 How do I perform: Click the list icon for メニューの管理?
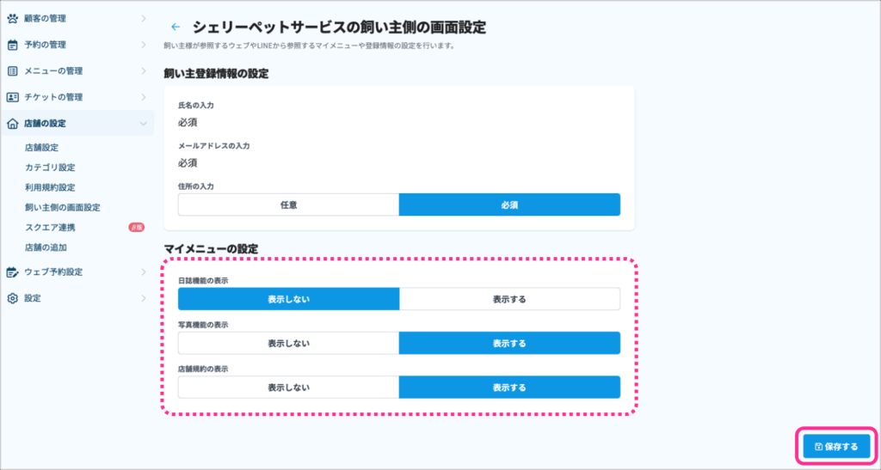tap(12, 71)
